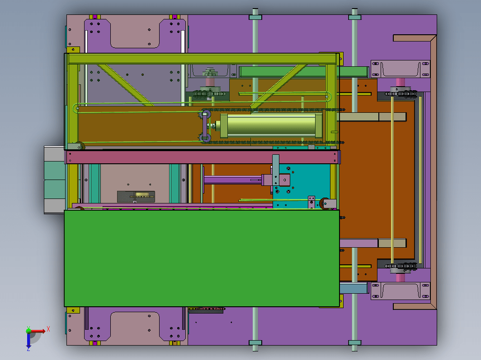Select the thin yellow vertical shaft between sprockets
Viewport: 481px width, 360px height.
click(x=392, y=180)
